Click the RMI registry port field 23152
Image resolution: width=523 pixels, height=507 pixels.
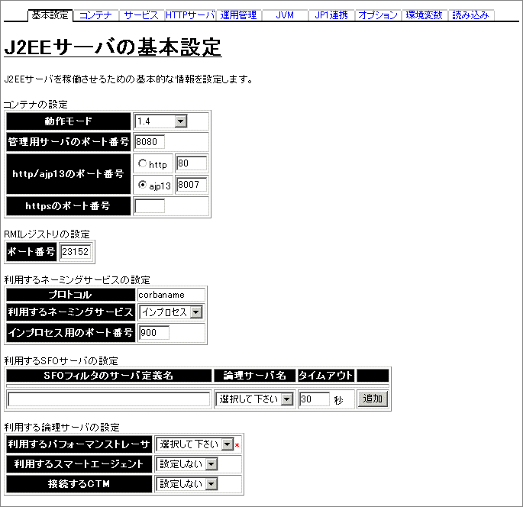coord(76,252)
